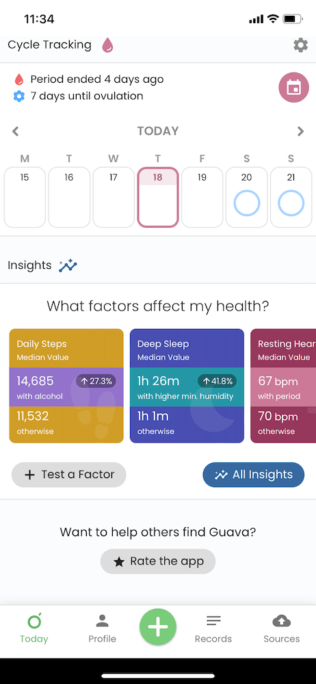Tap the Test a Factor button
The image size is (316, 684).
click(x=69, y=475)
